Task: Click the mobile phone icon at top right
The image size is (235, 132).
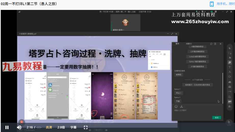Action: coord(212,4)
